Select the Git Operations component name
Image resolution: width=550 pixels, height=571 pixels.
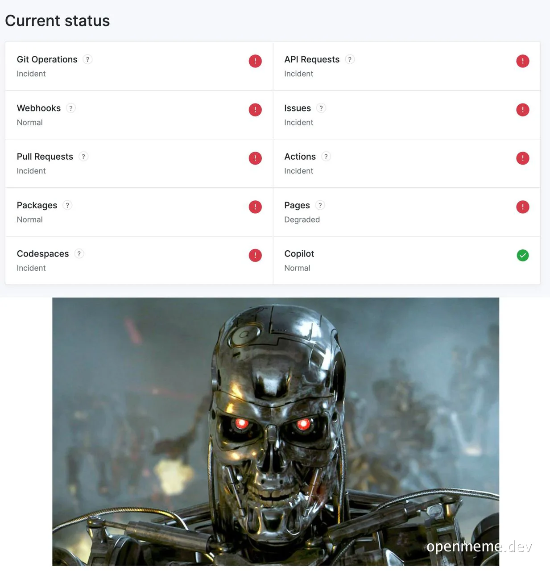(47, 60)
